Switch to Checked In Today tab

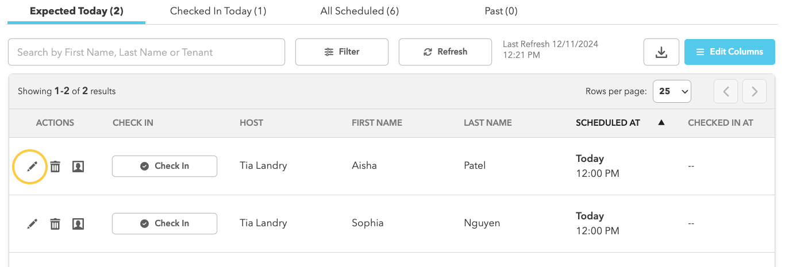coord(218,11)
